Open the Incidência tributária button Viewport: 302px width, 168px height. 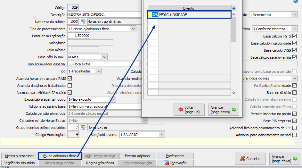coord(19,163)
